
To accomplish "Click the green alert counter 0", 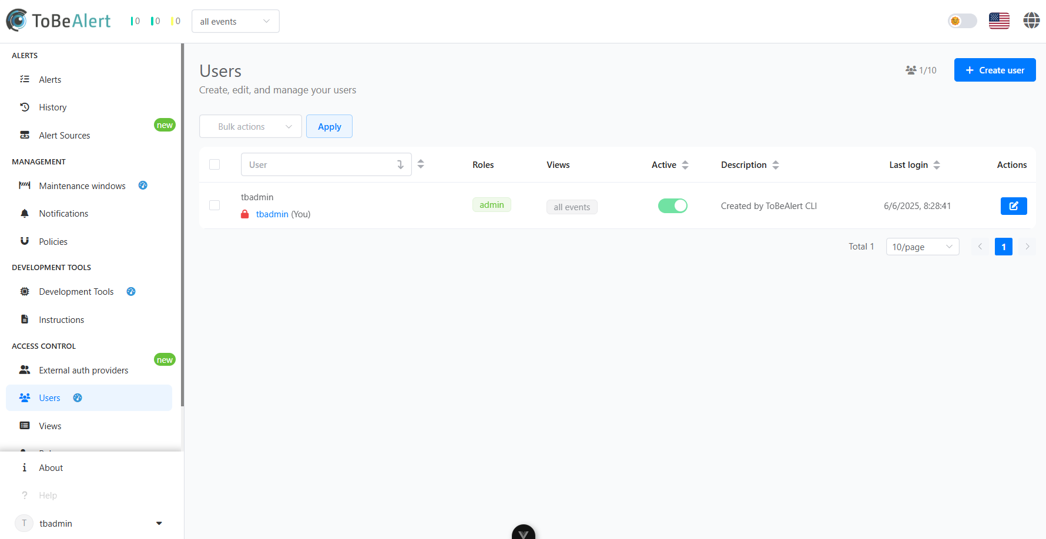I will pyautogui.click(x=135, y=21).
